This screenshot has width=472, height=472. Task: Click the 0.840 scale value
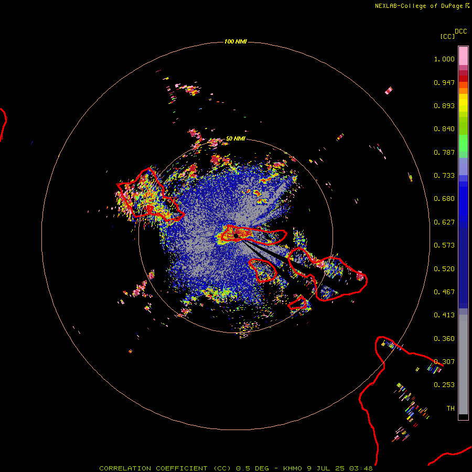pyautogui.click(x=444, y=129)
